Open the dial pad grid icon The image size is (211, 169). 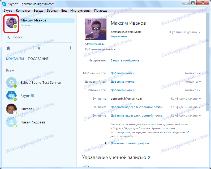point(39,48)
